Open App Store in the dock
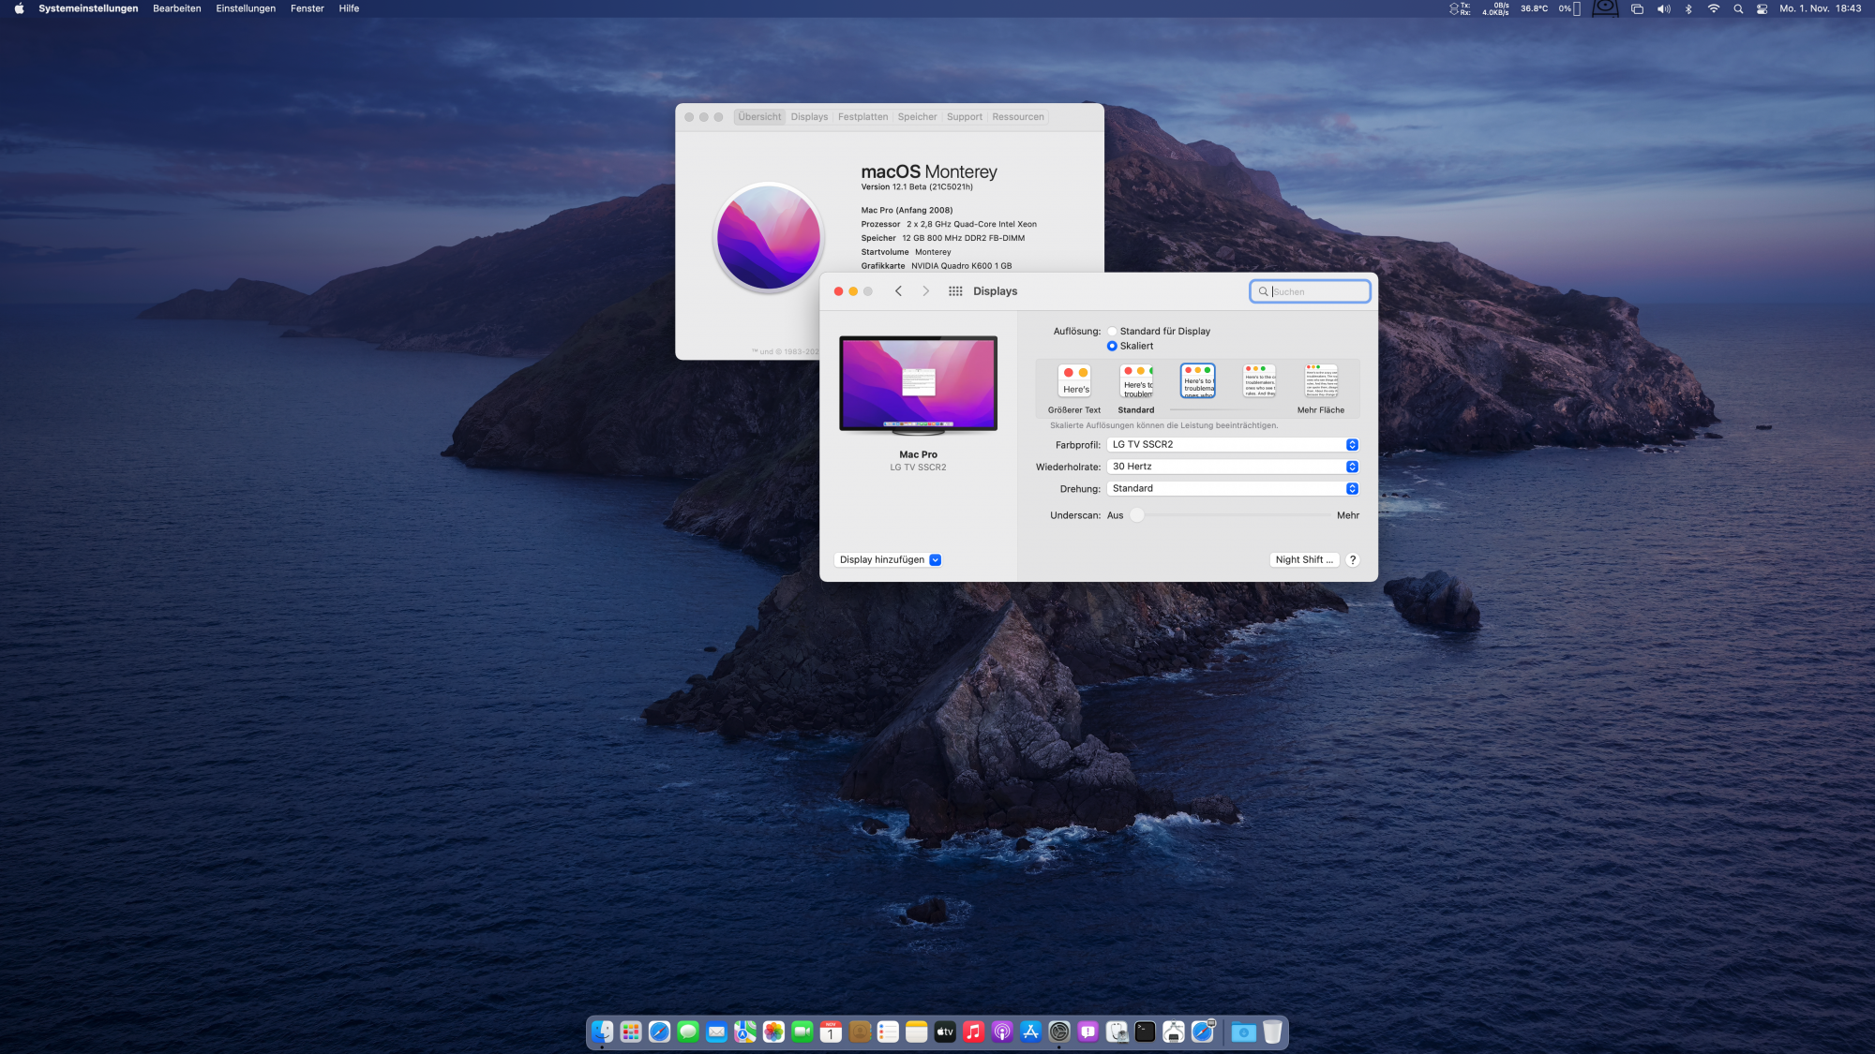The width and height of the screenshot is (1875, 1054). click(1031, 1032)
